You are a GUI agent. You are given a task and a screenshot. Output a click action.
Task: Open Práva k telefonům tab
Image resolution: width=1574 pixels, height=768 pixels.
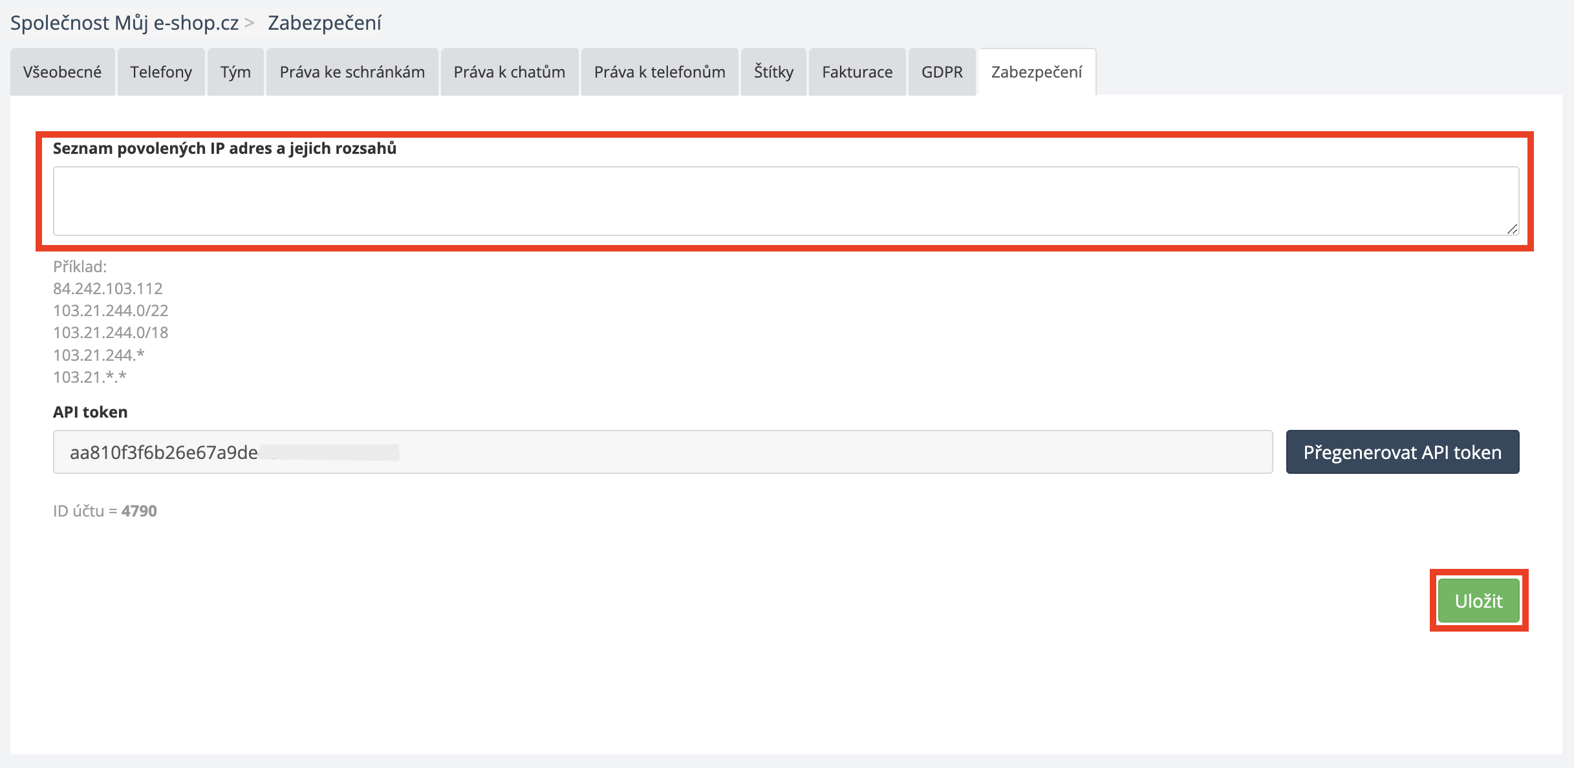[x=659, y=72]
